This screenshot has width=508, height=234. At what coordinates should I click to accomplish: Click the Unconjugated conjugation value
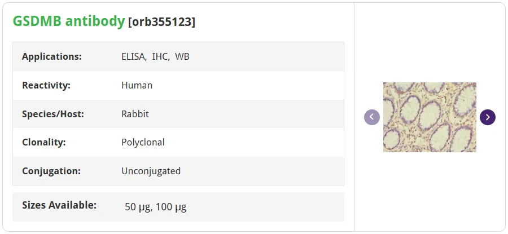(151, 171)
